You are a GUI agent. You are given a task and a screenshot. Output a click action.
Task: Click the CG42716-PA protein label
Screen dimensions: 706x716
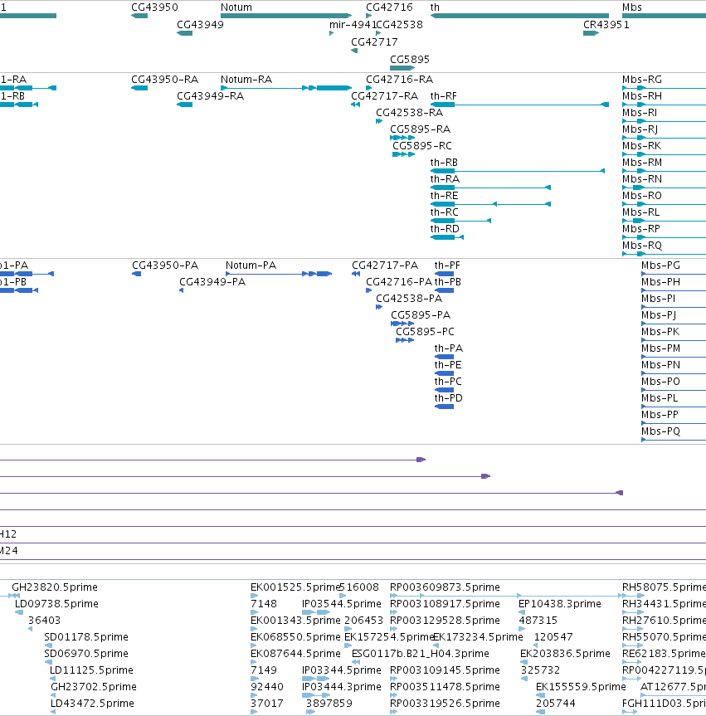pyautogui.click(x=399, y=282)
